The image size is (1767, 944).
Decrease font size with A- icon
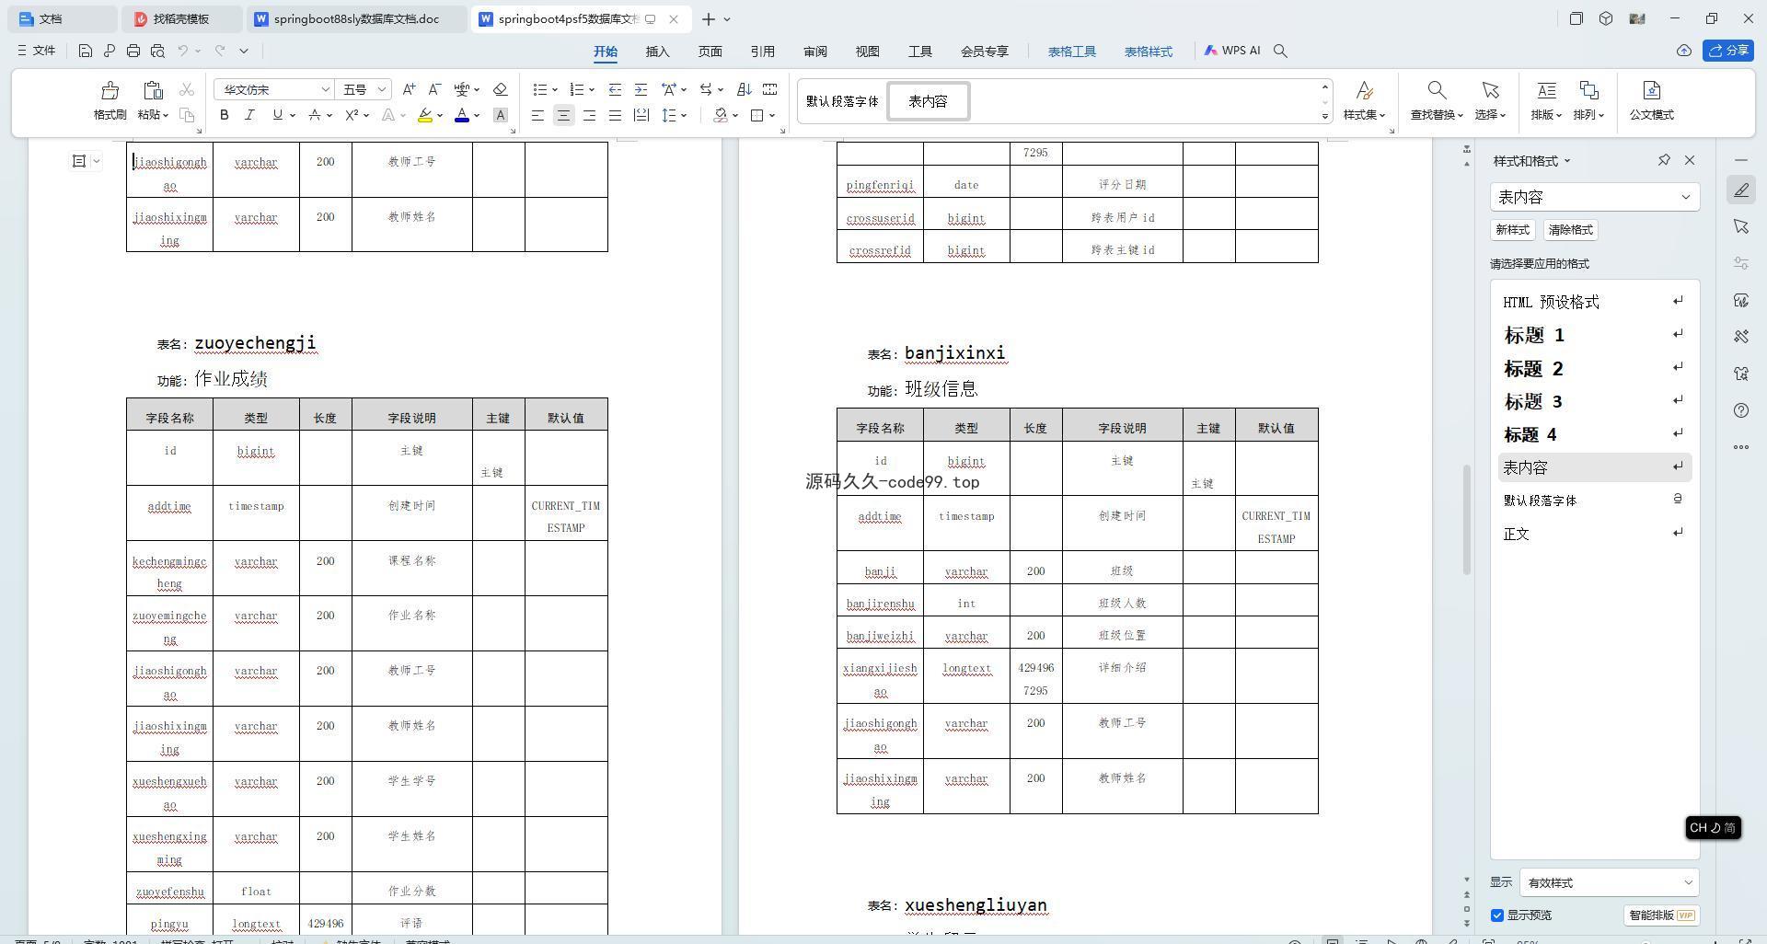[x=435, y=89]
